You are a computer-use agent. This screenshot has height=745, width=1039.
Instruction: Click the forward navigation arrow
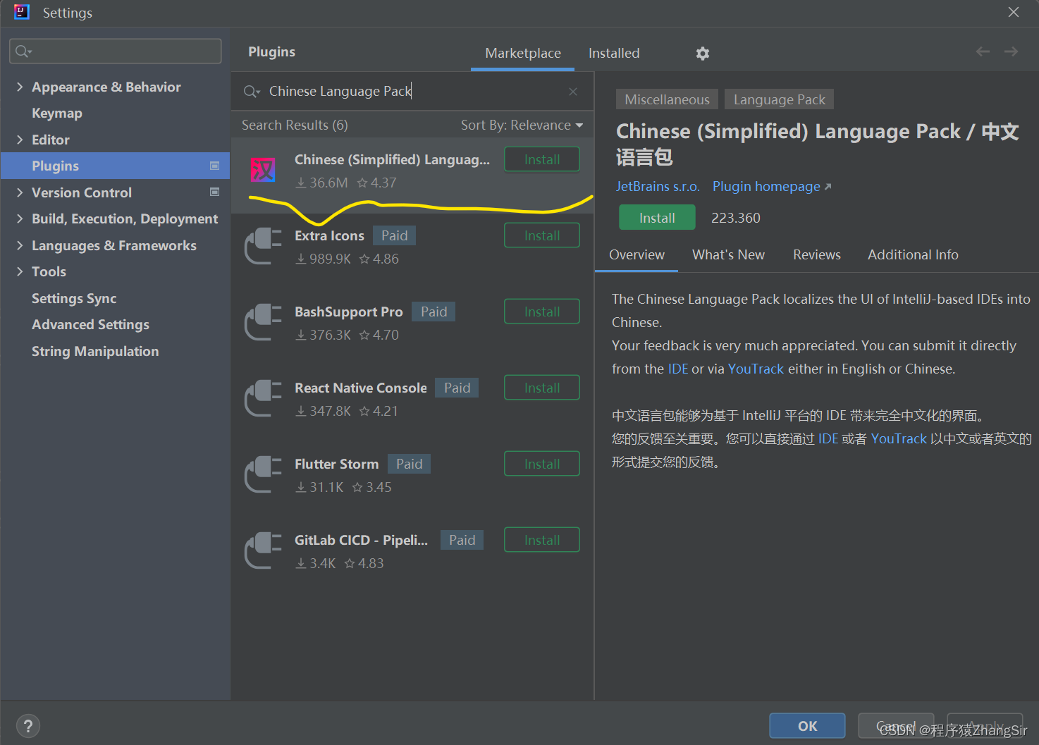click(x=1011, y=51)
